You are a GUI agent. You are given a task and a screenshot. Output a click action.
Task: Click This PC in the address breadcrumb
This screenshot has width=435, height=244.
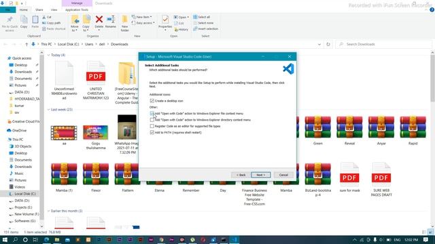point(46,44)
